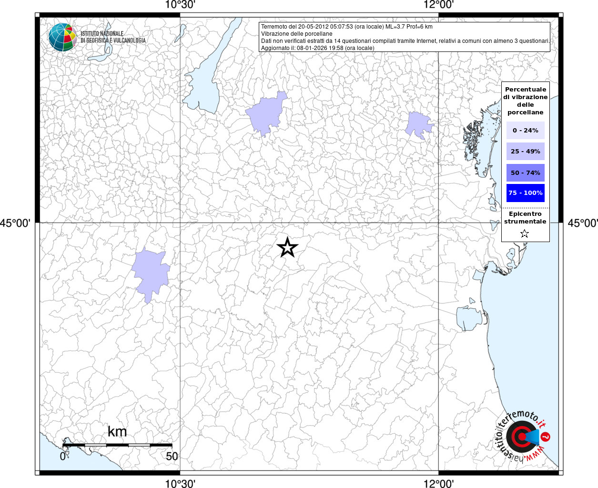This screenshot has height=488, width=598.
Task: Click the scale bar '50' value
Action: pos(172,456)
